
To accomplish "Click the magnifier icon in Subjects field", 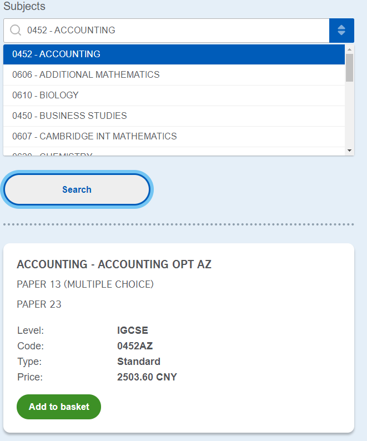I will pyautogui.click(x=16, y=31).
